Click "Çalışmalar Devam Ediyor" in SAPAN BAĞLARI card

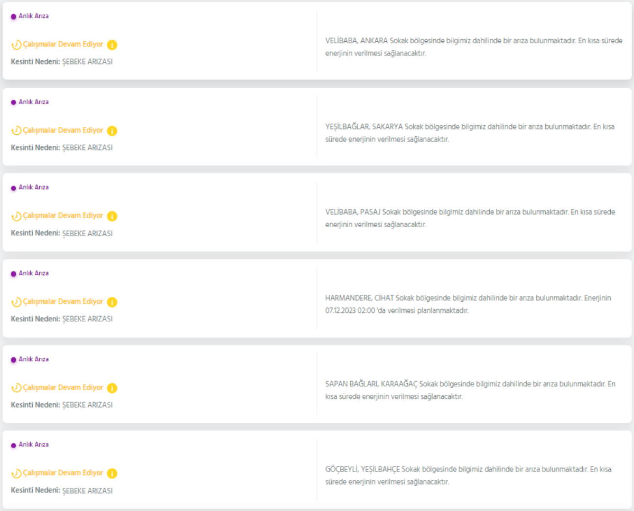pos(63,387)
